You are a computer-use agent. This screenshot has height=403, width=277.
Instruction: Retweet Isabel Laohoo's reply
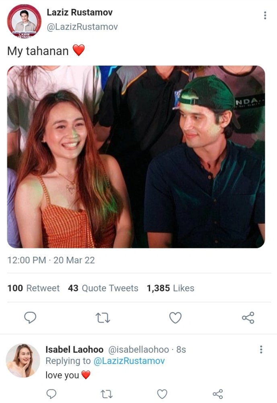pos(107,394)
